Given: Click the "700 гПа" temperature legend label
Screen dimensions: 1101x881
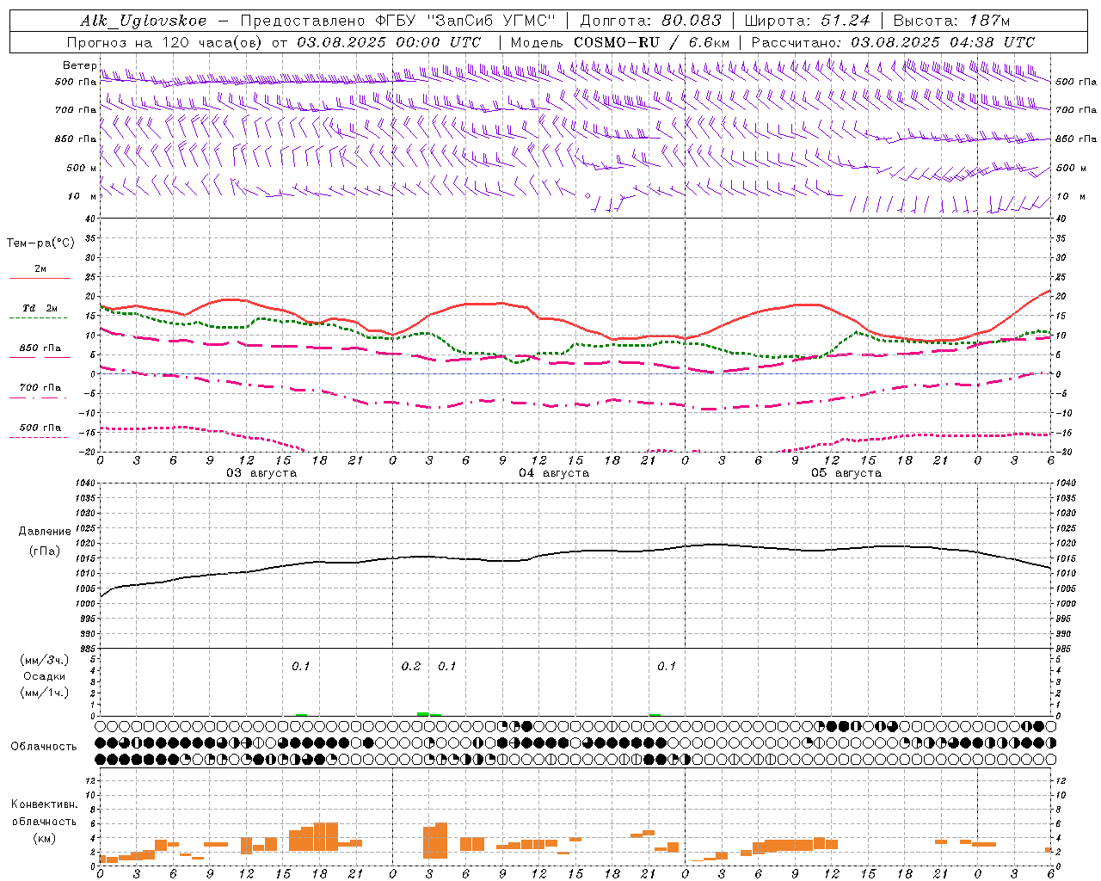Looking at the screenshot, I should coord(40,388).
